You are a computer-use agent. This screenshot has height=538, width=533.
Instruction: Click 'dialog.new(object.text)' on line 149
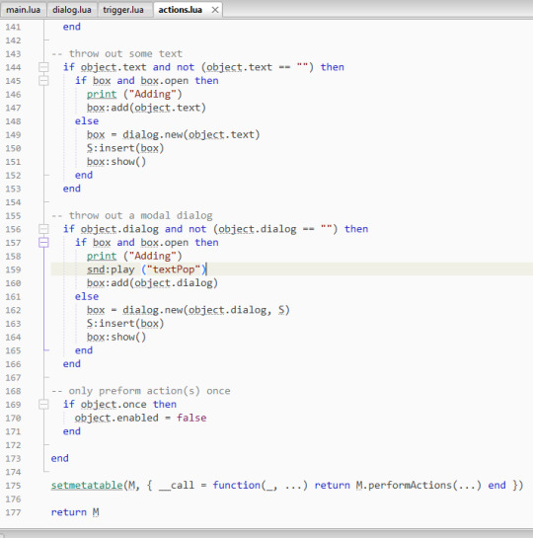[x=191, y=134]
